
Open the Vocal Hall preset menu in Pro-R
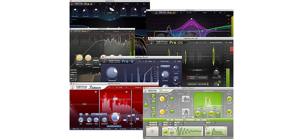coord(126,4)
